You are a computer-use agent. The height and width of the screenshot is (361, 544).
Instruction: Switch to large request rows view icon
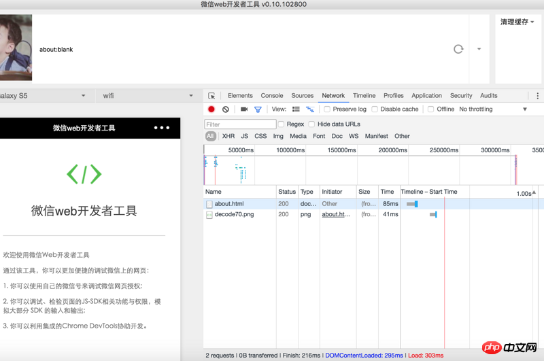pos(296,109)
